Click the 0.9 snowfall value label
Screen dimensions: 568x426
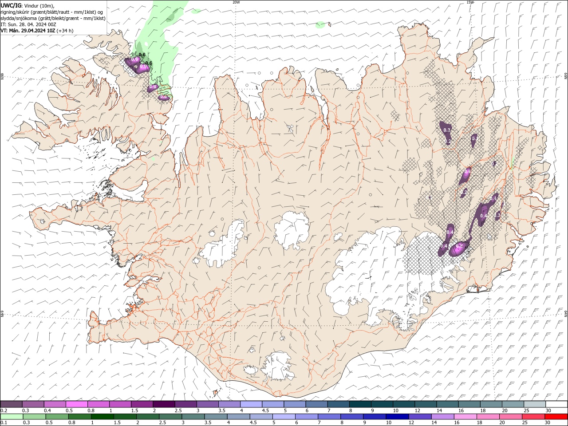pyautogui.click(x=144, y=66)
